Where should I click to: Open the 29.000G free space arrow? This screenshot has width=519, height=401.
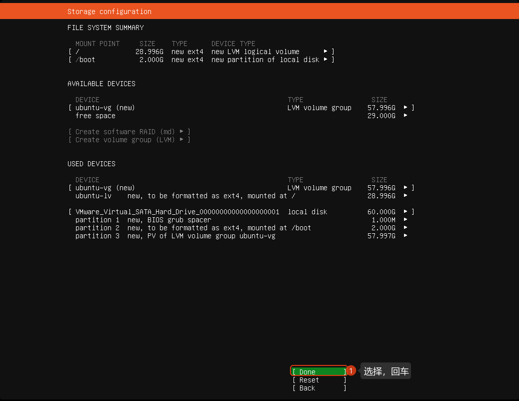click(x=405, y=115)
